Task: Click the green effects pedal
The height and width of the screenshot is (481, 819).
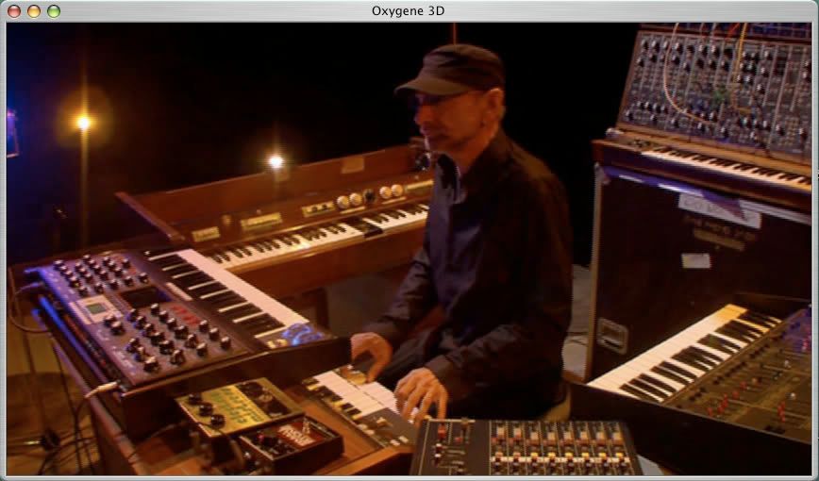Action: click(225, 404)
